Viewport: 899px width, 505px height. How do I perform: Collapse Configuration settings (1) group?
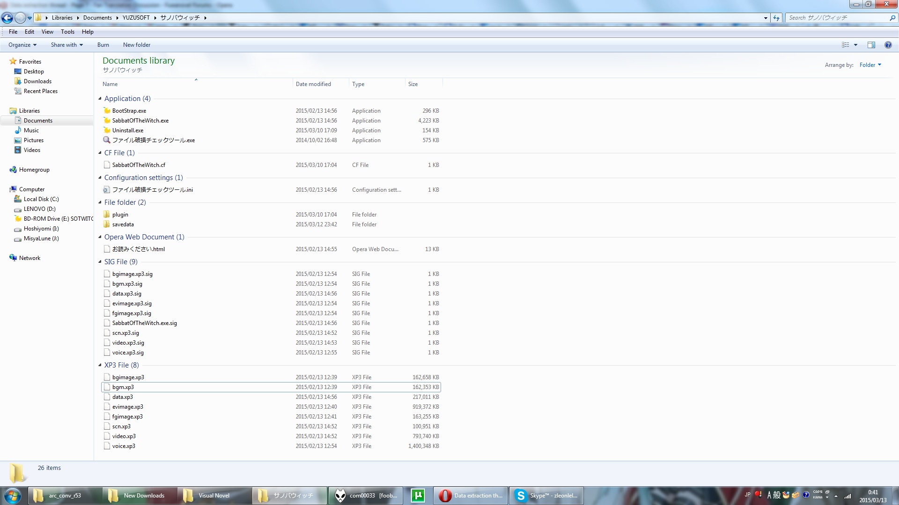100,178
